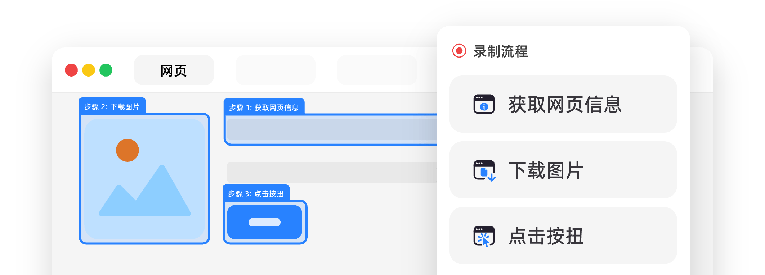Open the third blank browser tab
765x275 pixels.
[x=377, y=70]
